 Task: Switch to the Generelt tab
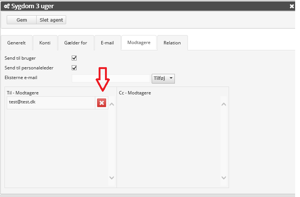[x=16, y=43]
